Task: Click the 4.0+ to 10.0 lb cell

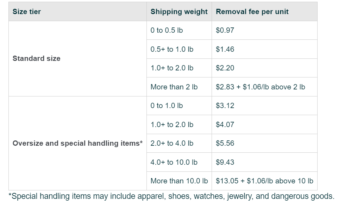Action: coord(174,162)
